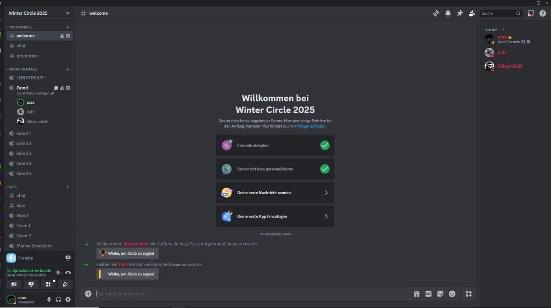The image size is (551, 308).
Task: Select user itshi in Grind voice channel
Action: click(x=44, y=112)
